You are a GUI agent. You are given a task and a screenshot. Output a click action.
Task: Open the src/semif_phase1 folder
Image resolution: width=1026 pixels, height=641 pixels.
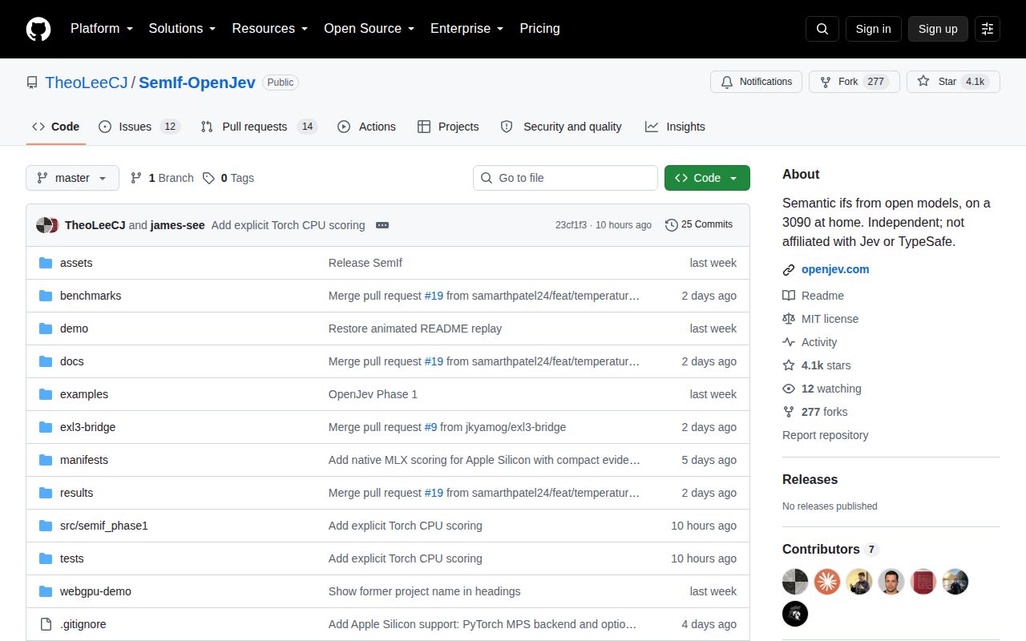[x=104, y=526]
